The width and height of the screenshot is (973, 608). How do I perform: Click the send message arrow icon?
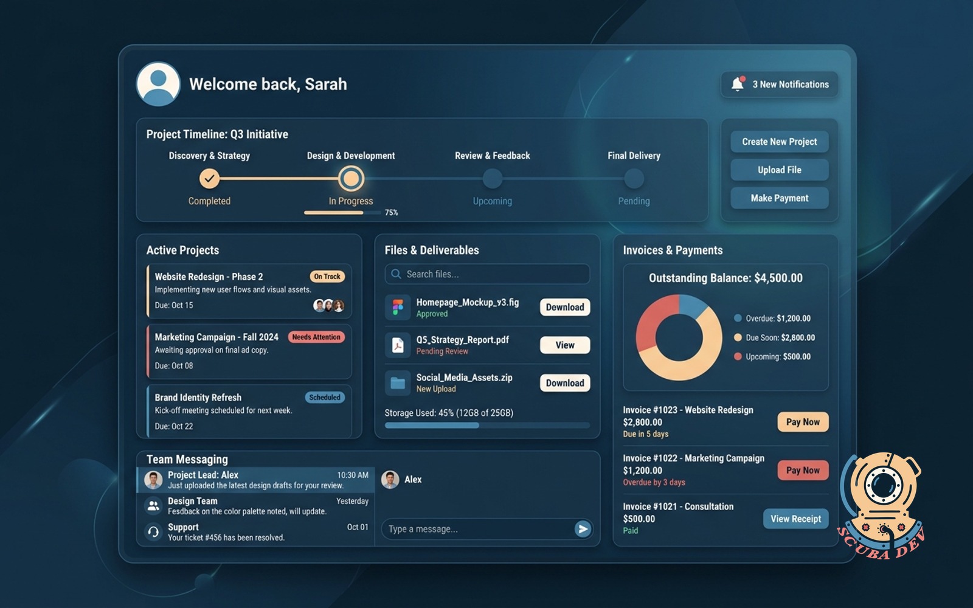[x=583, y=529]
